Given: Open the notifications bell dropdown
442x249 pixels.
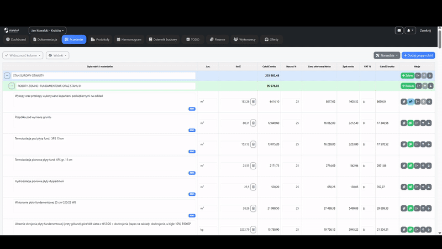Looking at the screenshot, I should (x=410, y=30).
